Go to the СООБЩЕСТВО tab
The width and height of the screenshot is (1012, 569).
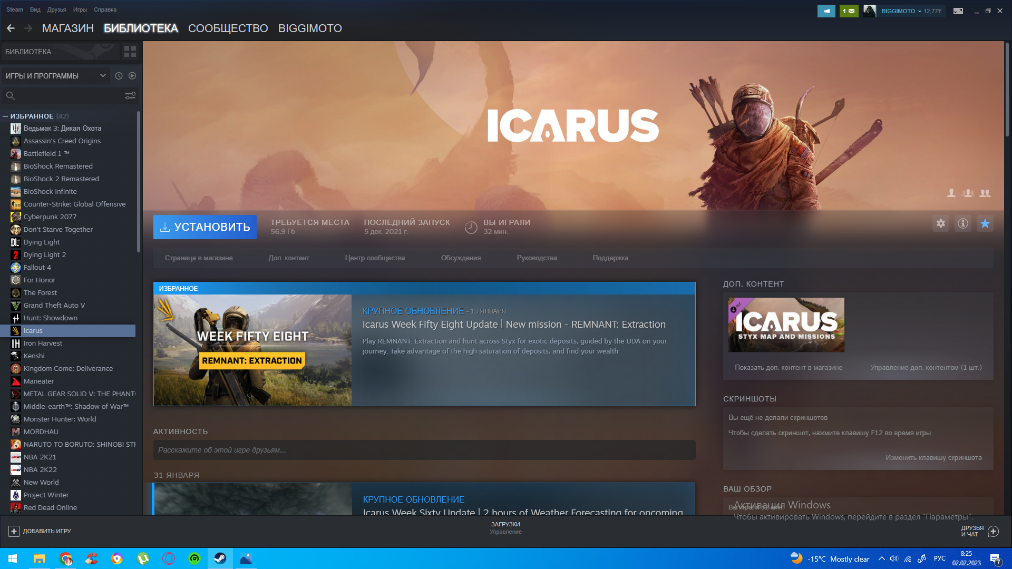[x=228, y=28]
